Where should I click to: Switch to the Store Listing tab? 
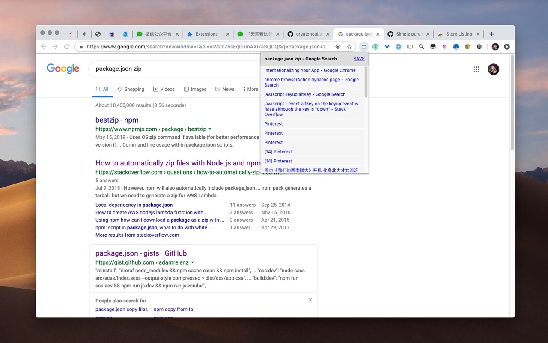pos(459,34)
